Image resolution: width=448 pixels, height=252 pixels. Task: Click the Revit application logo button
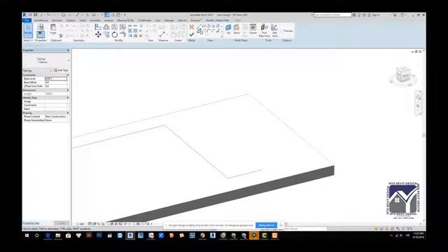click(x=24, y=15)
